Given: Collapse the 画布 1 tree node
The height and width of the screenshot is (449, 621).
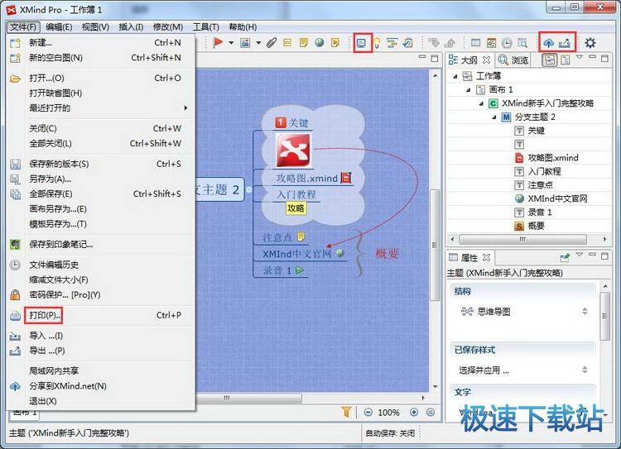Looking at the screenshot, I should [468, 90].
